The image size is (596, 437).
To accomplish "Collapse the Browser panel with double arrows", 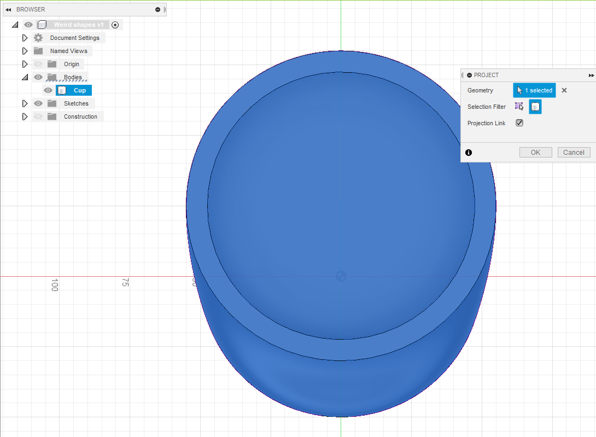I will coord(8,9).
